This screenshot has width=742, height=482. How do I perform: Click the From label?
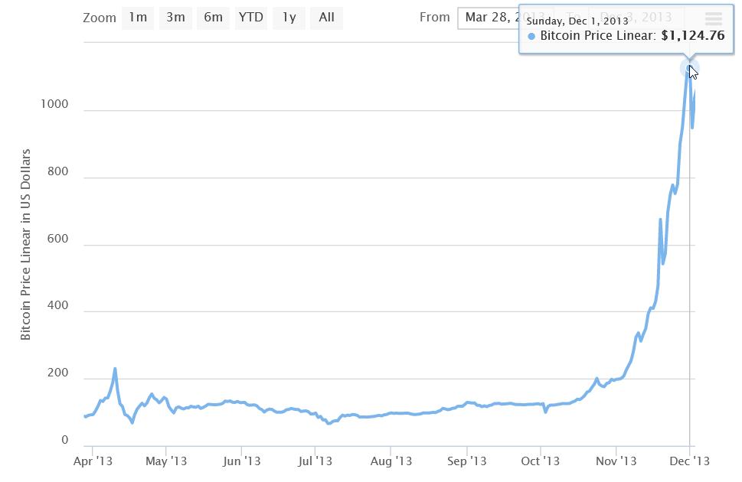pos(434,18)
